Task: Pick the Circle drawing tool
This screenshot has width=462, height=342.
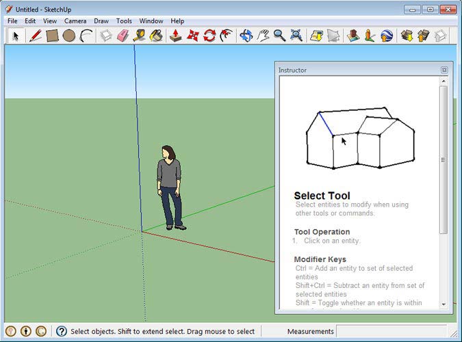Action: click(x=69, y=35)
